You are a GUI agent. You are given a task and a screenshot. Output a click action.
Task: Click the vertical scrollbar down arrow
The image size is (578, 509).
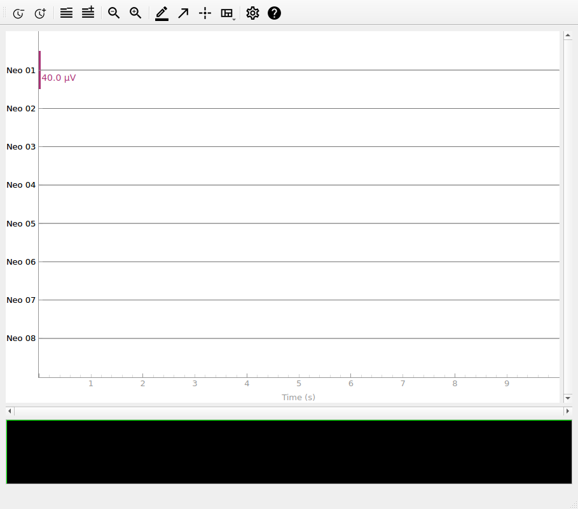568,398
